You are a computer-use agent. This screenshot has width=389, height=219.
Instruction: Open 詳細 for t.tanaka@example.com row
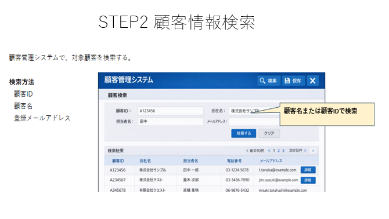point(308,170)
